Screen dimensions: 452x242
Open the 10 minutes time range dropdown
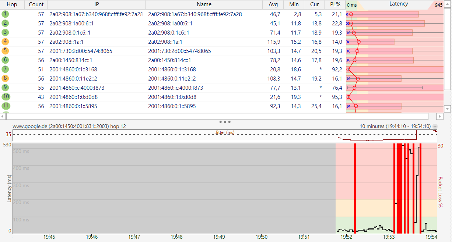(435, 127)
